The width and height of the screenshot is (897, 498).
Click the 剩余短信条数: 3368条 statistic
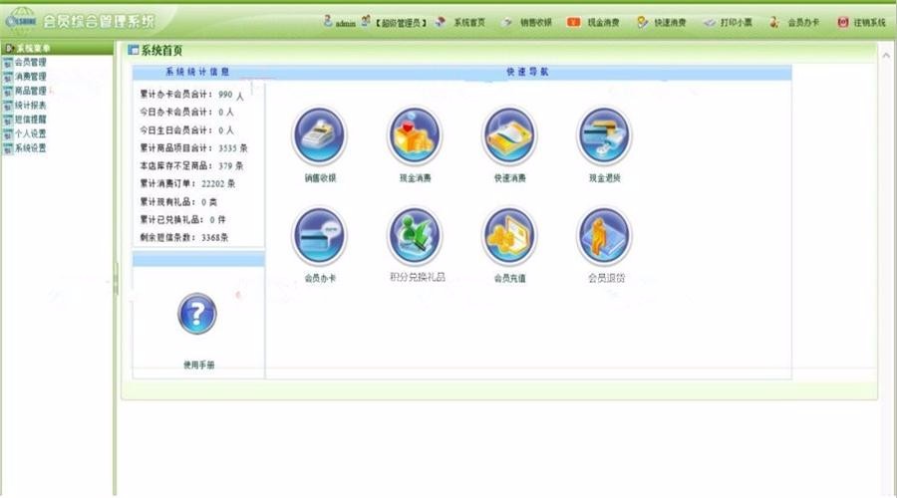point(184,237)
